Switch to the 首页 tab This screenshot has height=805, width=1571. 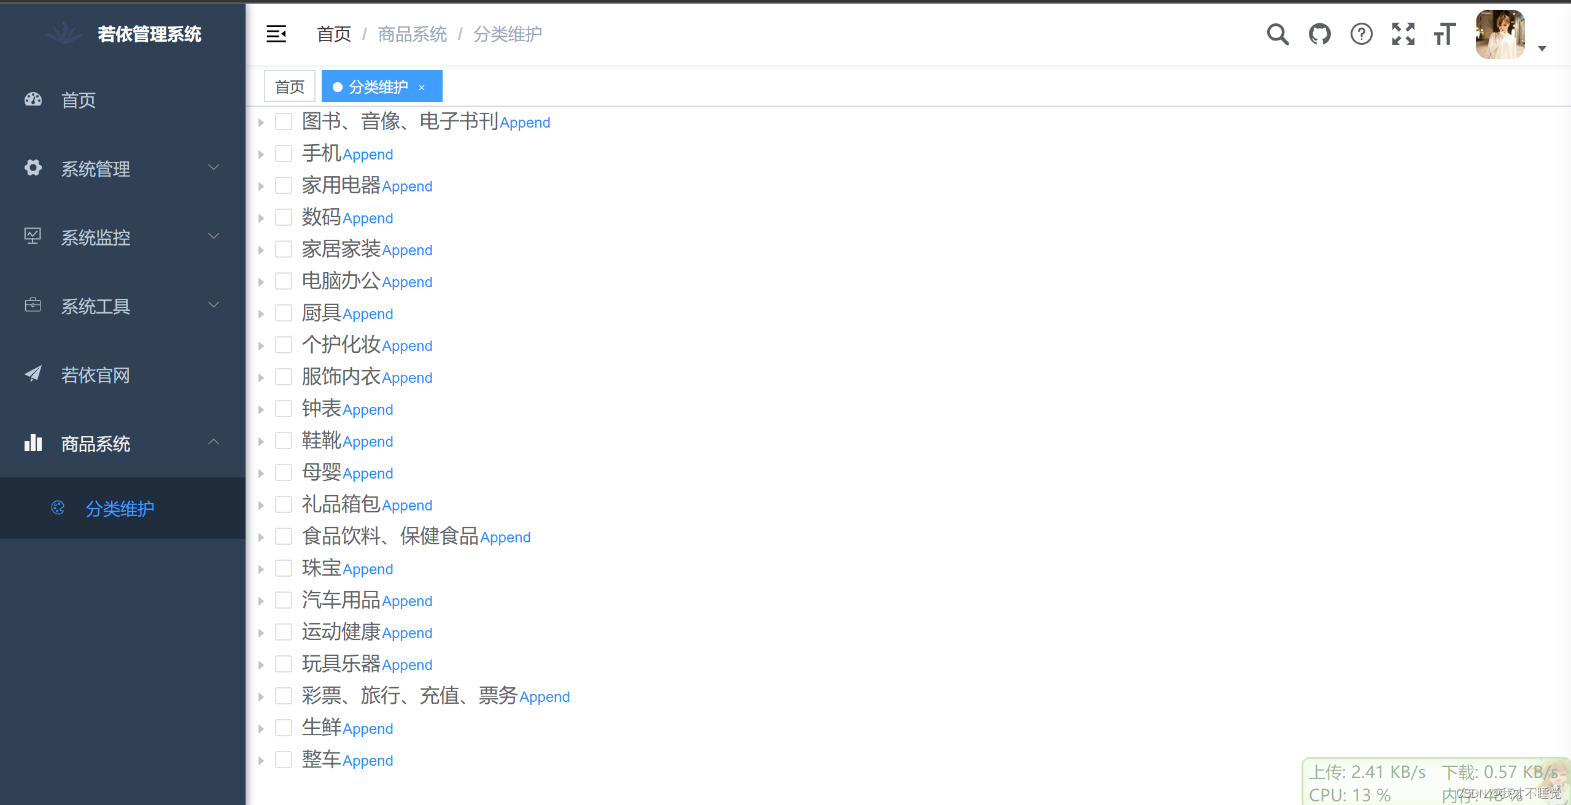290,87
